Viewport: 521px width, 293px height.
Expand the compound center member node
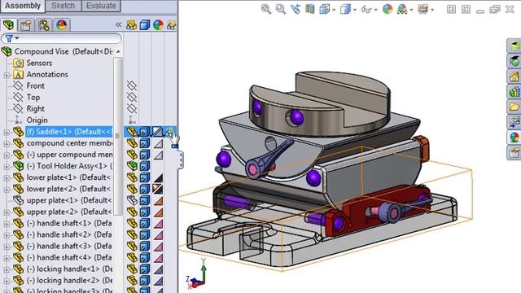click(x=7, y=144)
